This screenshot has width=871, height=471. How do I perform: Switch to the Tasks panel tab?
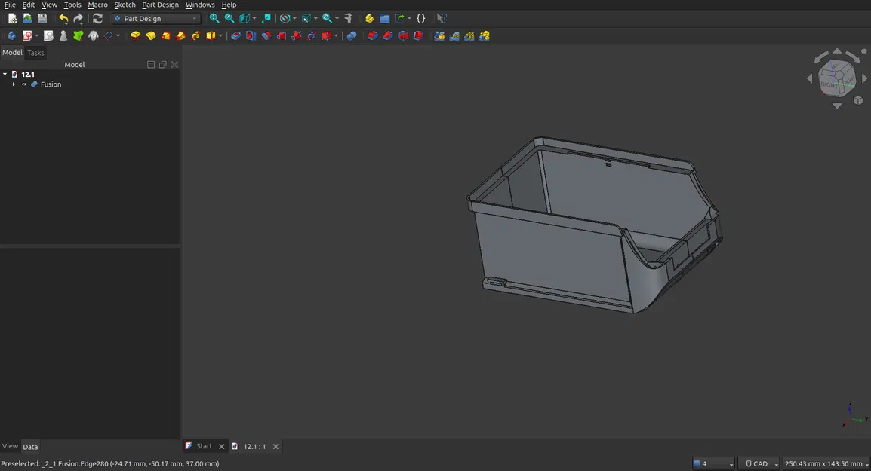point(35,53)
